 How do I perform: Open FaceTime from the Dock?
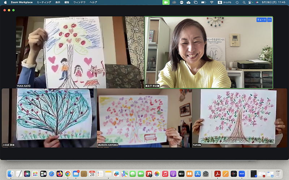(x=141, y=174)
